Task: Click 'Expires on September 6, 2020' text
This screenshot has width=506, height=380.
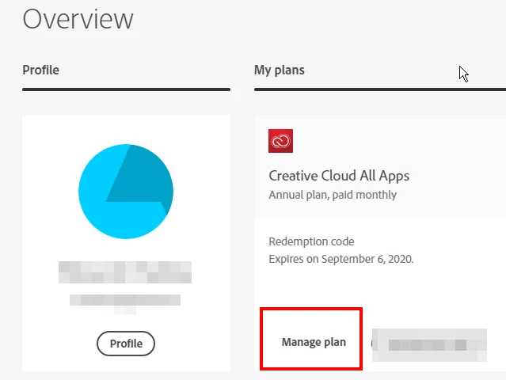Action: [x=341, y=259]
